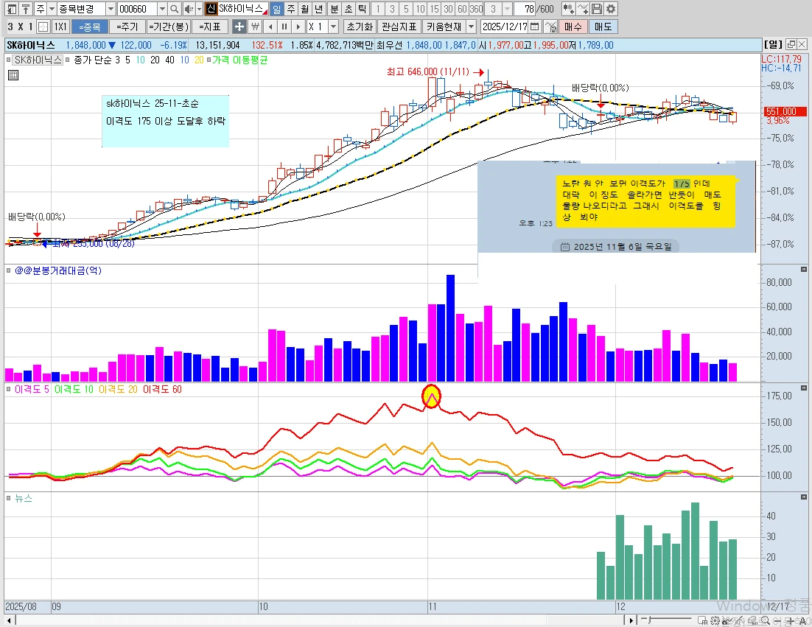Close the 이격도 indicator panel
This screenshot has height=627, width=812.
tap(804, 388)
